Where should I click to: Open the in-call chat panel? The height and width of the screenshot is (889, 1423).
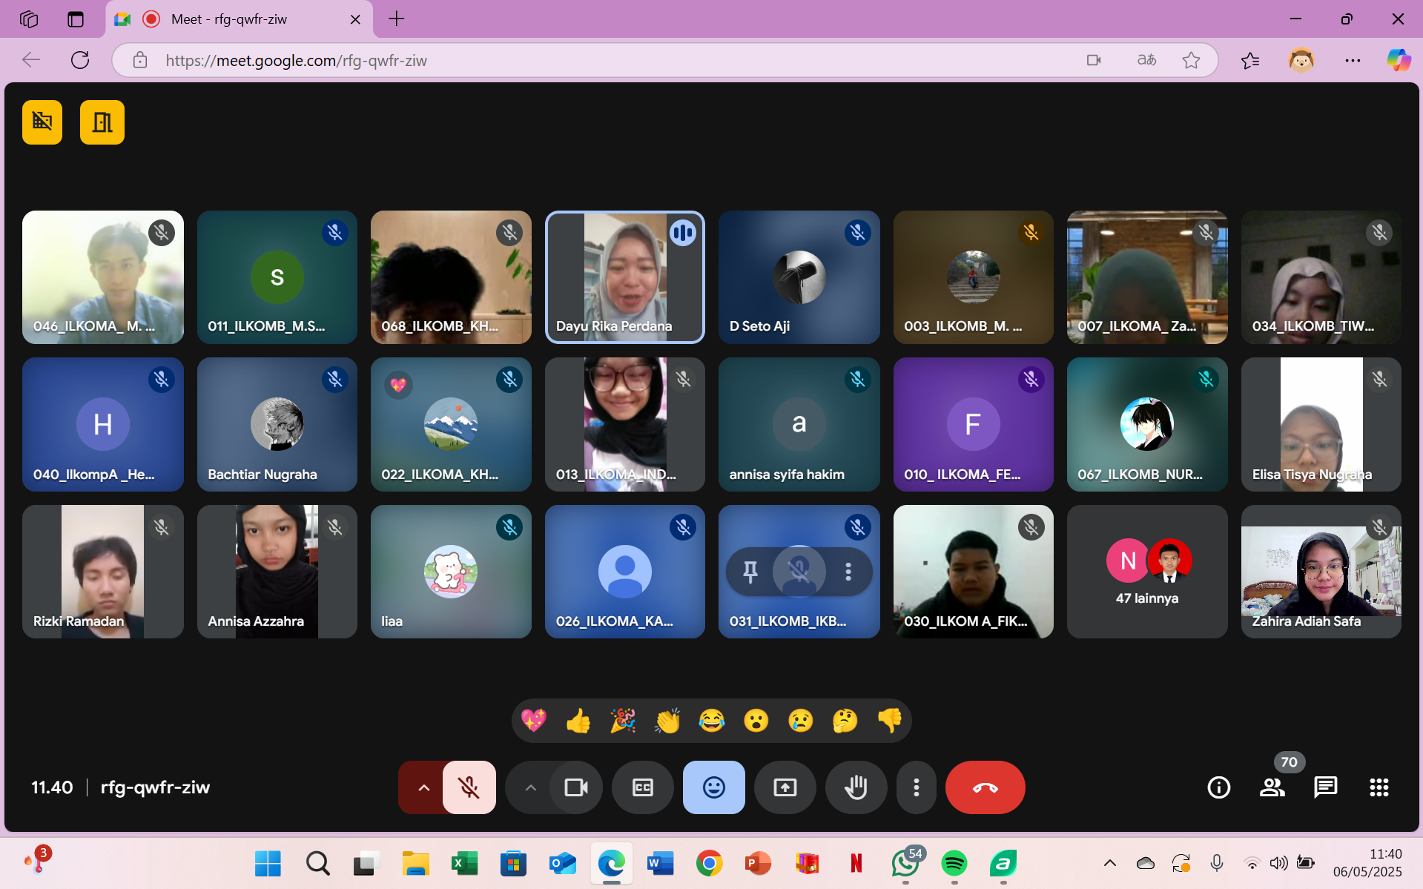point(1325,787)
